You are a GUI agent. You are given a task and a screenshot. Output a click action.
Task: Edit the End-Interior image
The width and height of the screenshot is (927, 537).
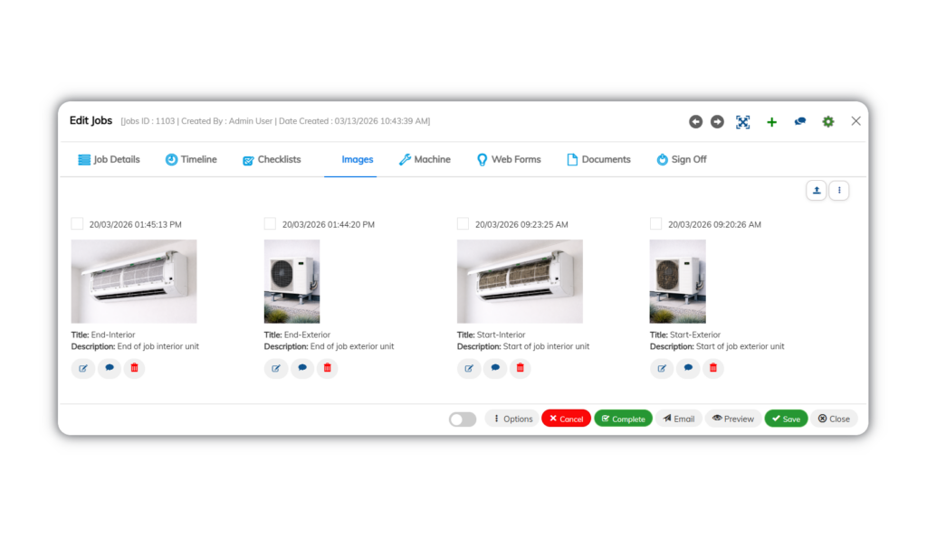click(82, 368)
